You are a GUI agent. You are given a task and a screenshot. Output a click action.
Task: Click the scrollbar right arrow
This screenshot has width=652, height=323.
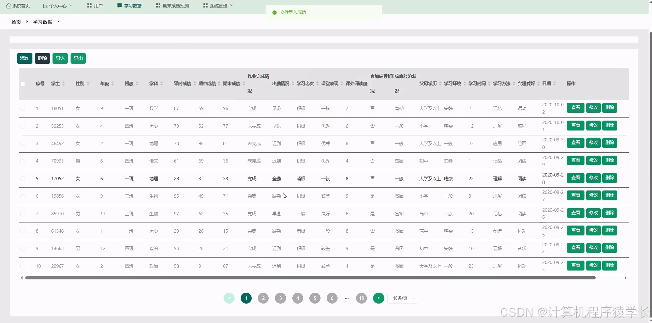(626, 278)
